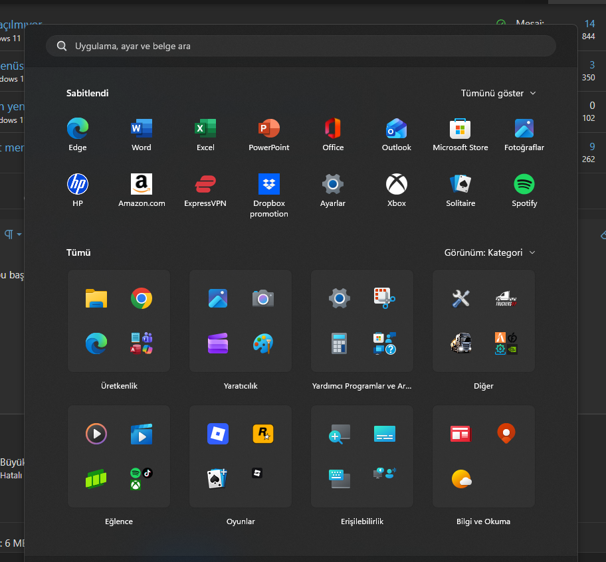Open Weather app in Bilgi ve Okuma
606x562 pixels.
(461, 479)
